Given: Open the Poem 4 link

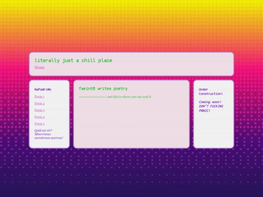Looking at the screenshot, I should click(39, 117).
